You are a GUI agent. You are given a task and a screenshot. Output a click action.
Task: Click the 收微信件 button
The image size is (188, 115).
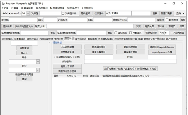pyautogui.click(x=99, y=13)
